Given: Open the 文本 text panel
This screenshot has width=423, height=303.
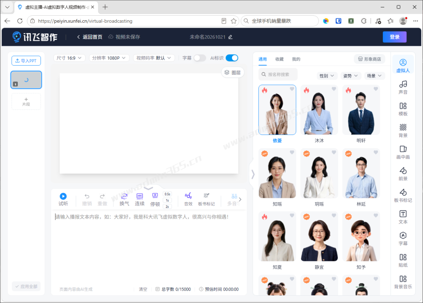Looking at the screenshot, I should [403, 217].
